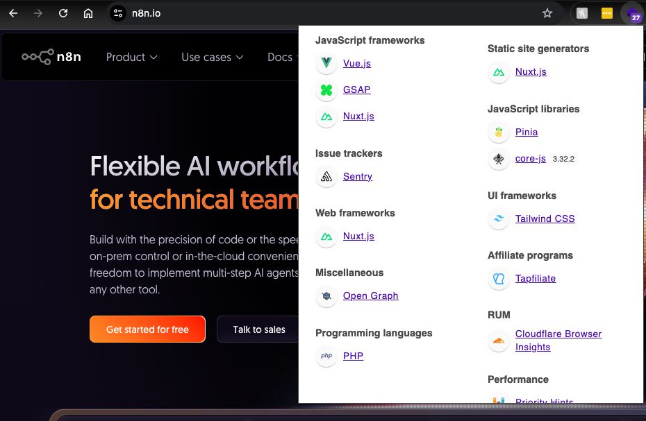Click the orange "for technical team" headline

click(x=194, y=200)
